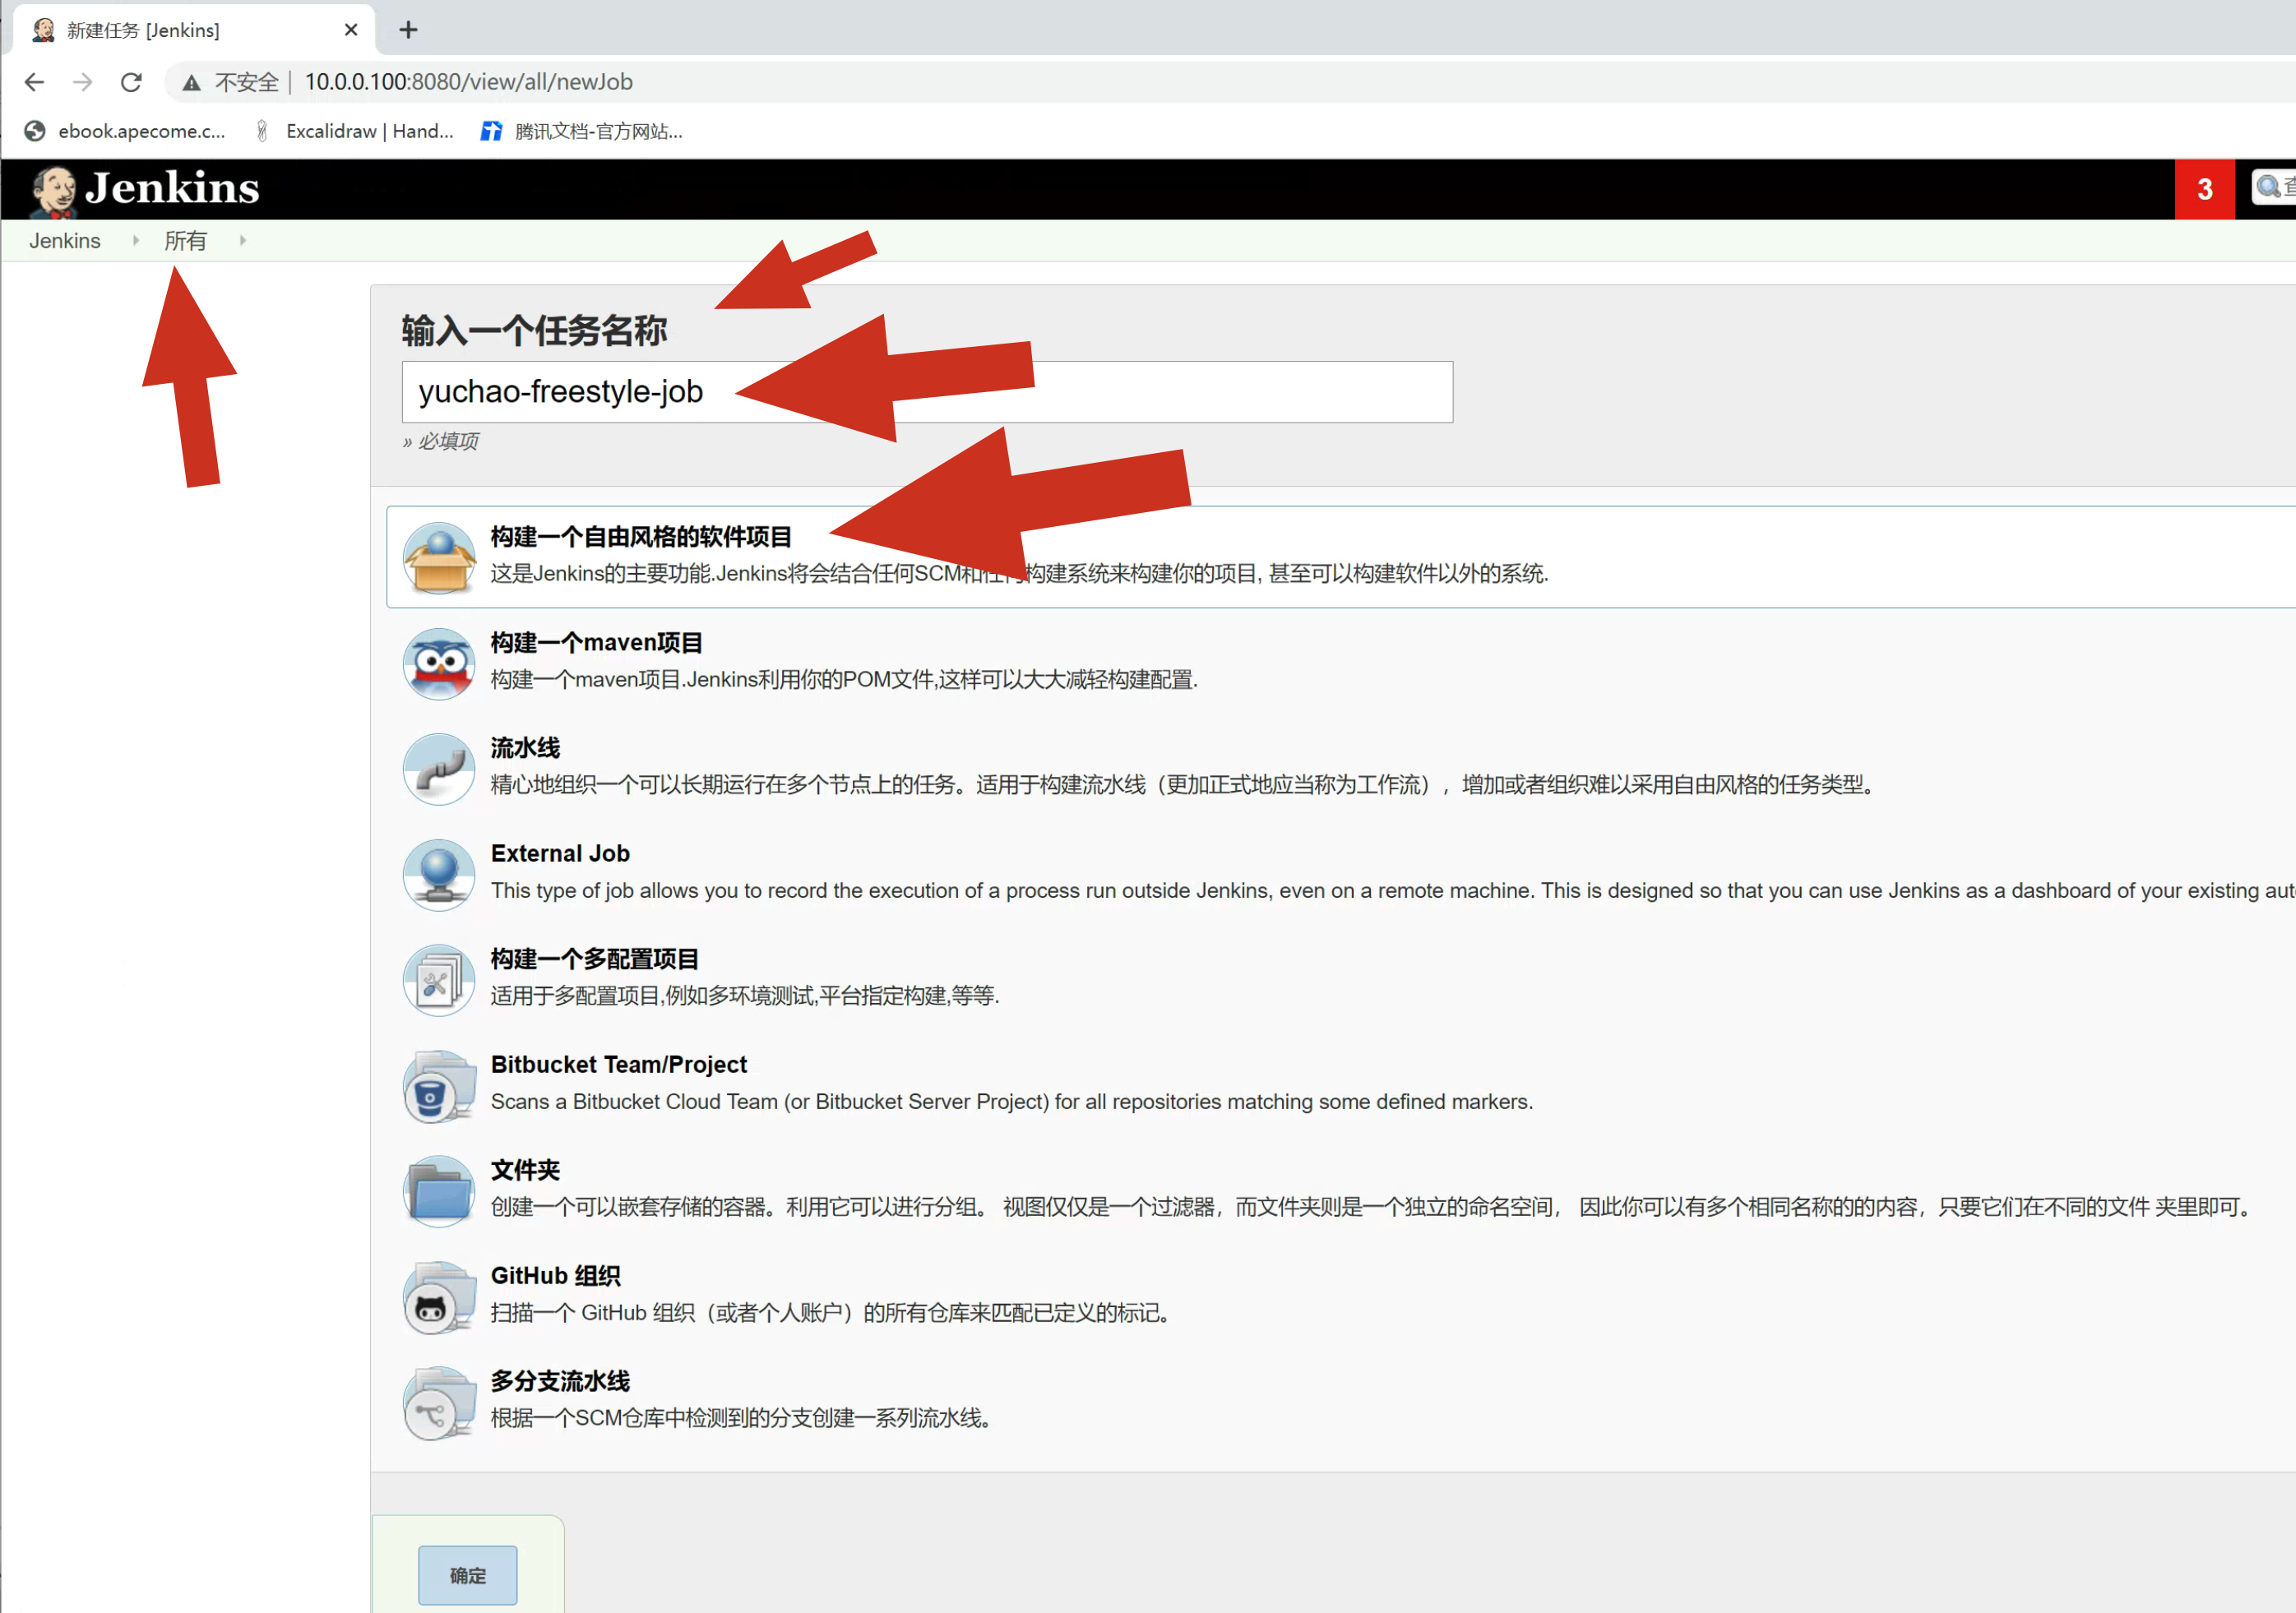
Task: Click the Jenkins breadcrumb link
Action: point(65,241)
